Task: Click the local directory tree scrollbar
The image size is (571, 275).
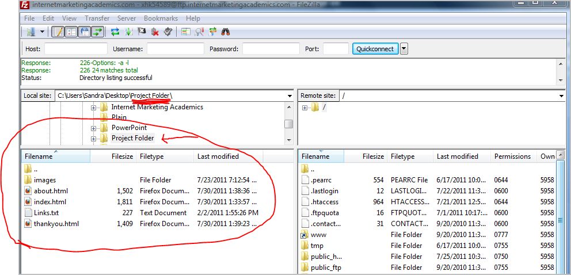Action: pyautogui.click(x=289, y=124)
